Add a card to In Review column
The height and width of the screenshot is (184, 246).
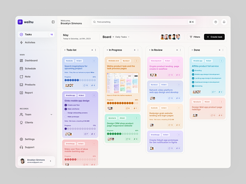pos(177,50)
